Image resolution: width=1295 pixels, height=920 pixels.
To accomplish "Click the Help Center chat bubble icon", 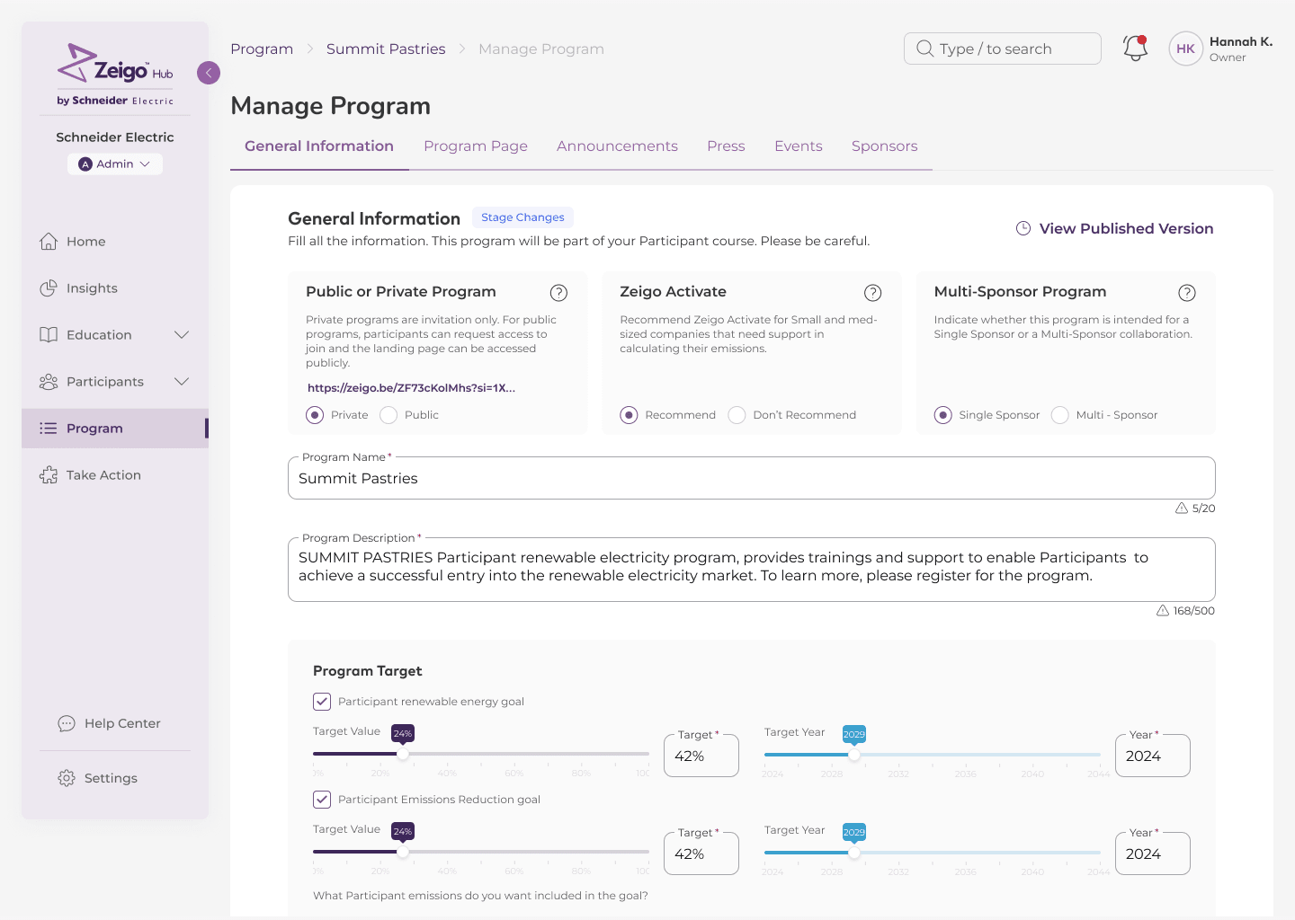I will pyautogui.click(x=67, y=723).
